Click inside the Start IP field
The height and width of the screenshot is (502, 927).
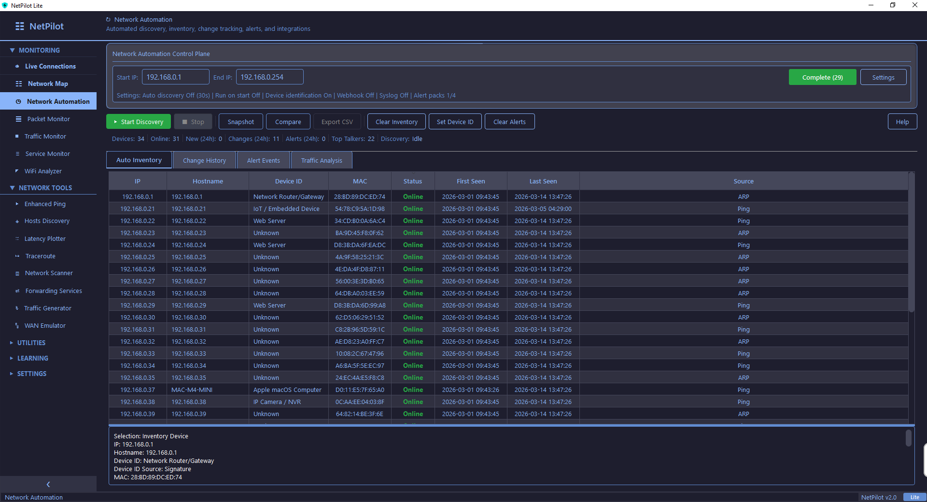point(175,77)
